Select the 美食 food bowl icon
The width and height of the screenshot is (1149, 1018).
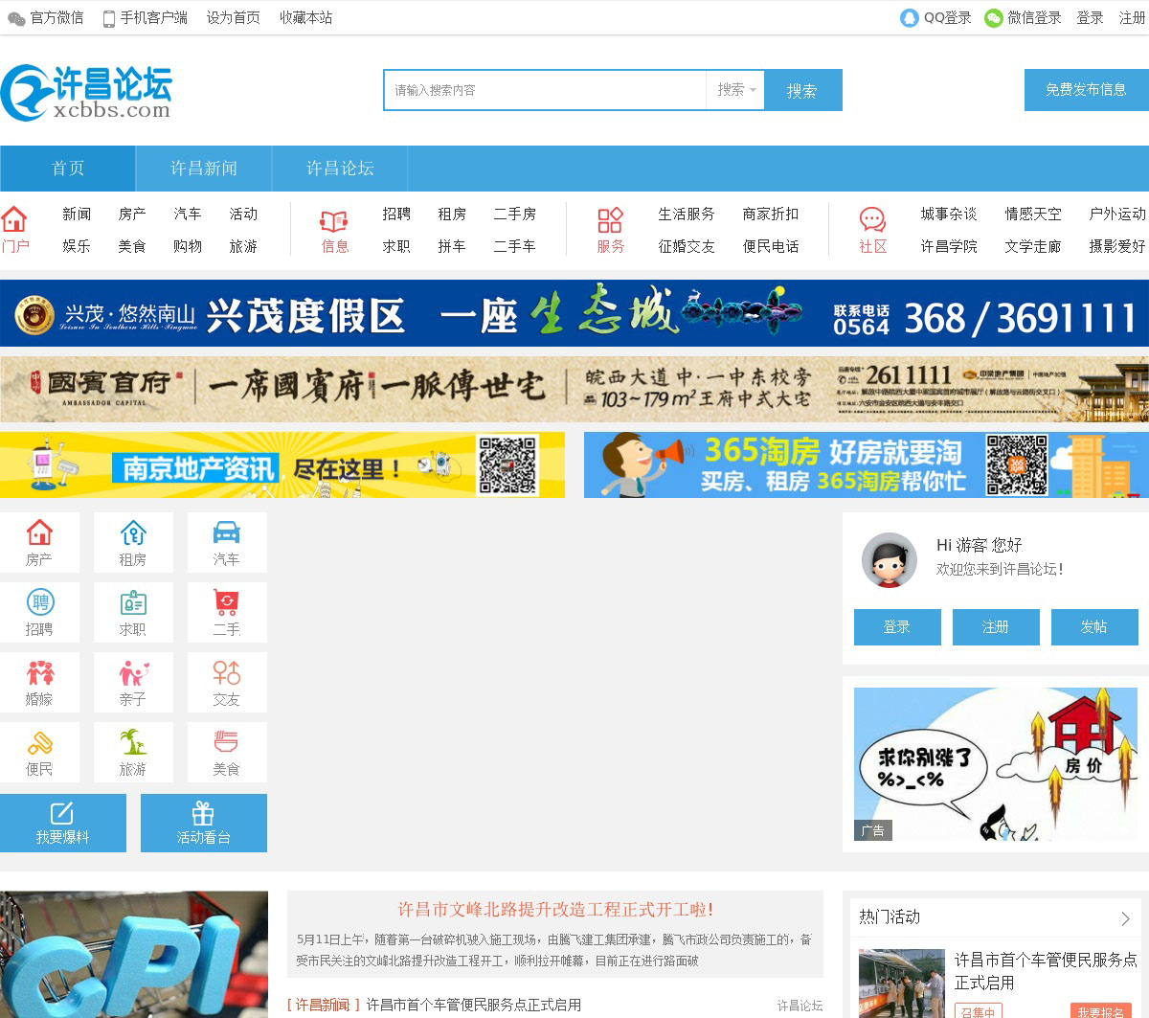[227, 742]
